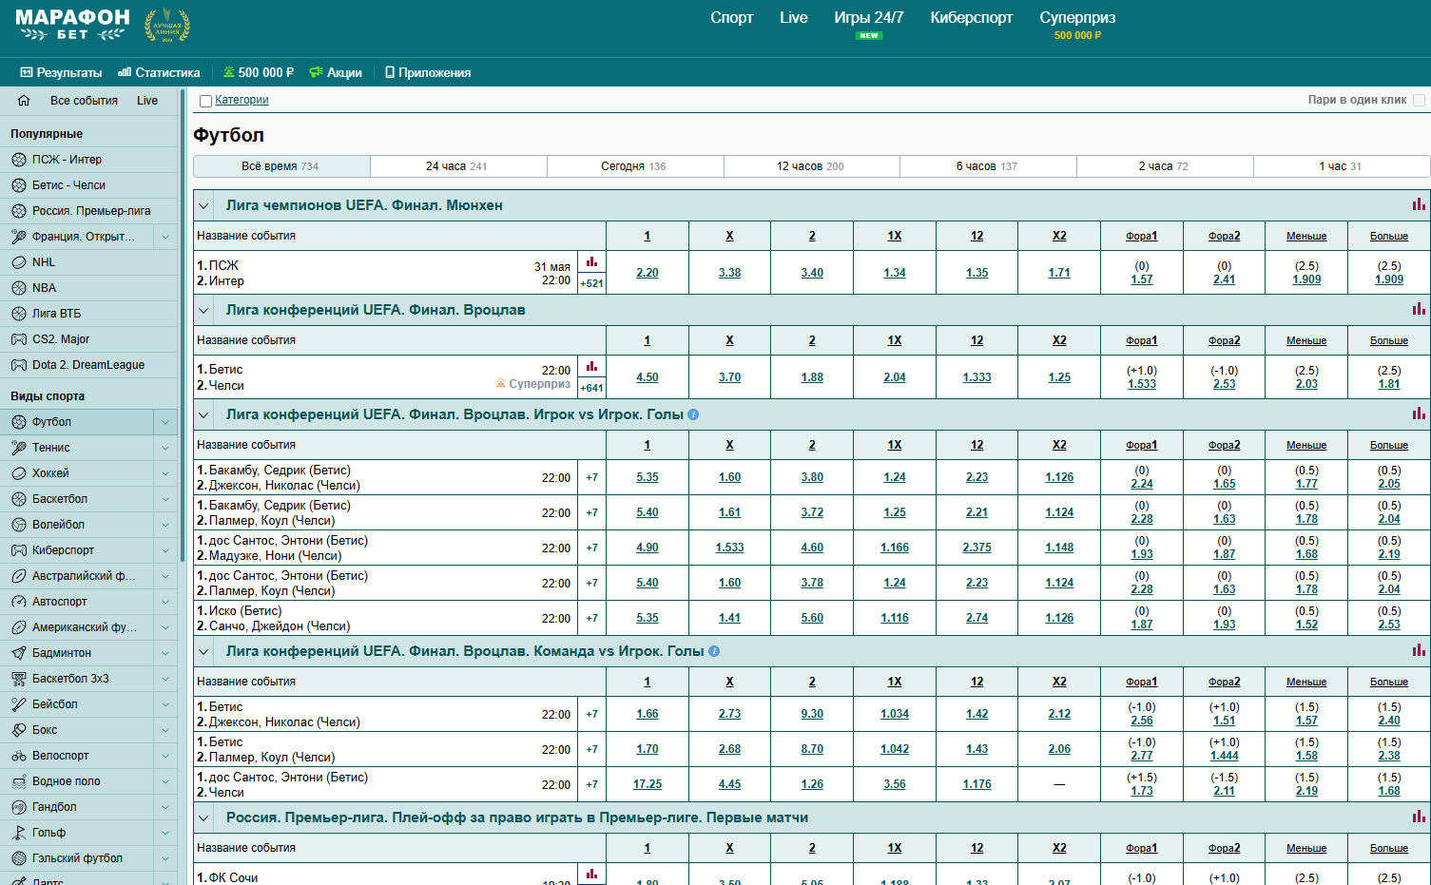1431x885 pixels.
Task: Select the CS2. Major esports entry
Action: point(61,339)
